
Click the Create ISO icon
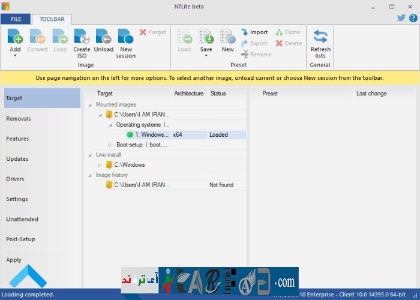click(82, 37)
